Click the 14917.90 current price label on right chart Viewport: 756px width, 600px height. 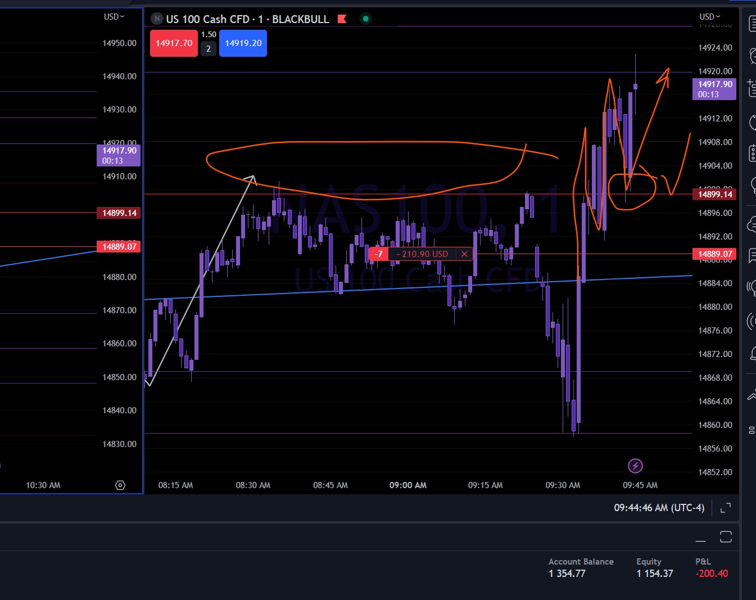coord(714,89)
